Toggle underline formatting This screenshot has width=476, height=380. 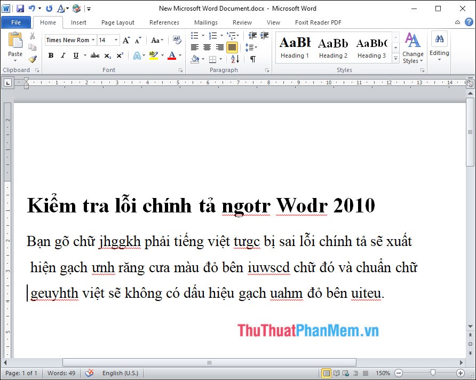coord(75,56)
